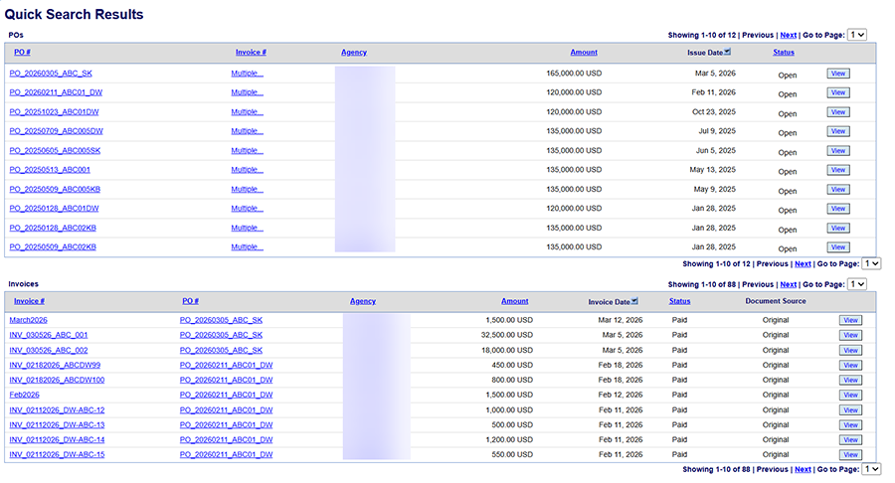Viewport: 895px width, 483px height.
Task: Open purchase order PO_20251023_ABC01DW
Action: pyautogui.click(x=55, y=111)
